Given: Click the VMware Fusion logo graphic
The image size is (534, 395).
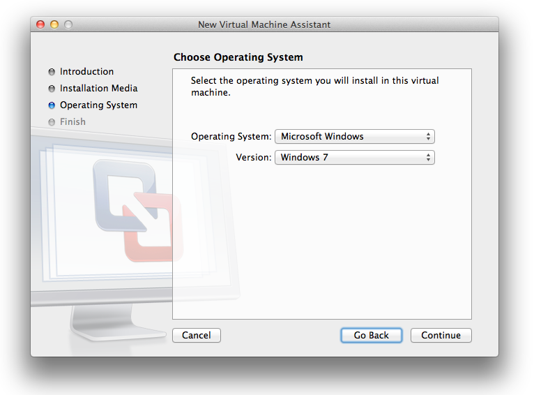Looking at the screenshot, I should coord(138,211).
